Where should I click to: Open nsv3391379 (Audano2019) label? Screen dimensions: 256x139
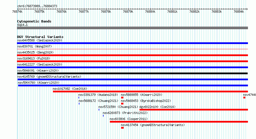[x=98, y=95]
